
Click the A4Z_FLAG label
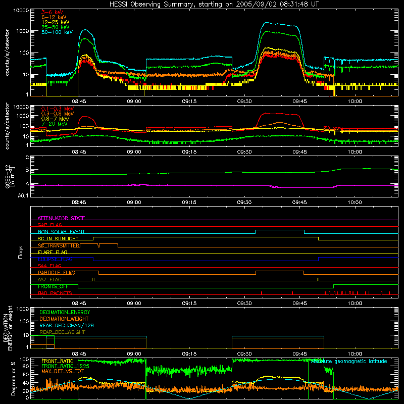[x=49, y=279]
